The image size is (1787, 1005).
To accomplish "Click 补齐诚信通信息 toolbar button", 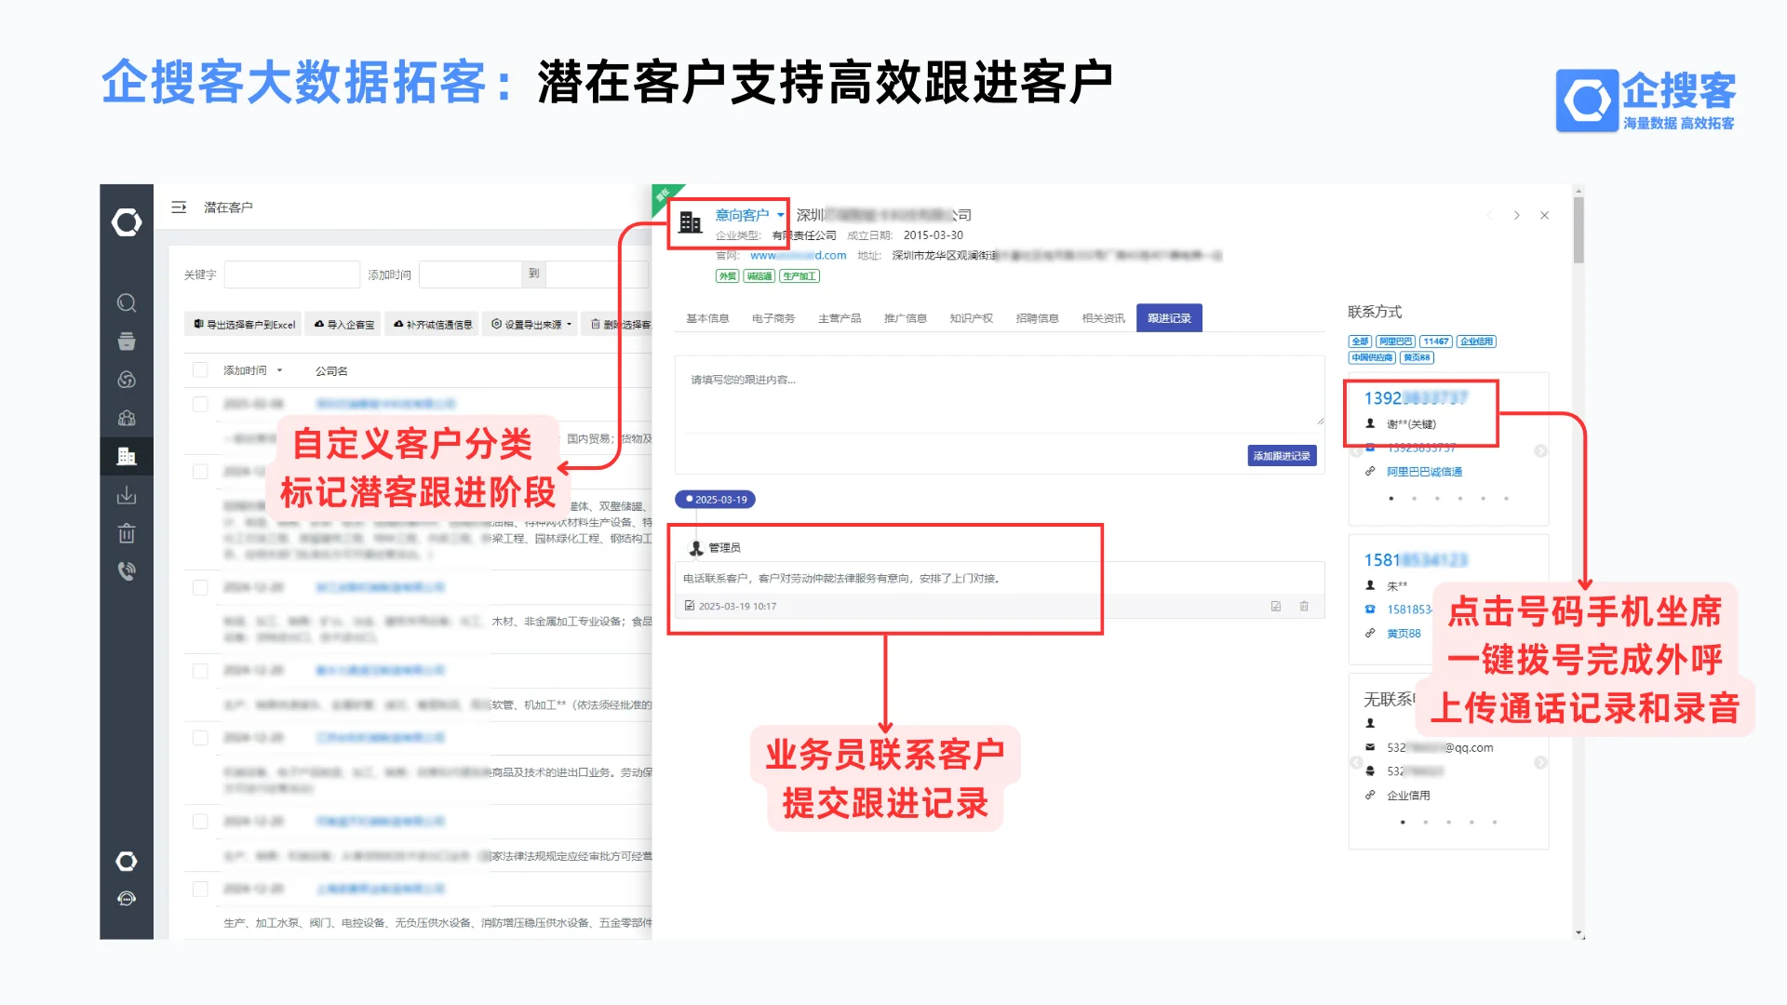I will [x=433, y=325].
